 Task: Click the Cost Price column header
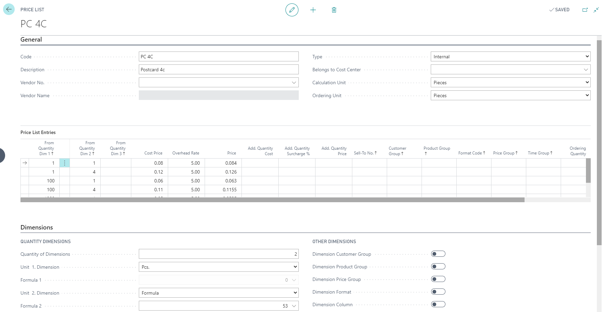(153, 153)
